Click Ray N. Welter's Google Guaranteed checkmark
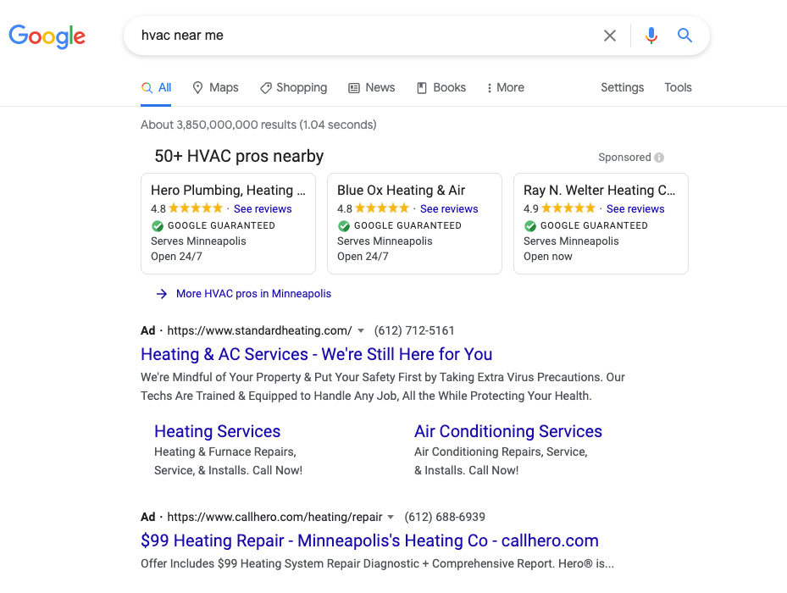 [530, 226]
